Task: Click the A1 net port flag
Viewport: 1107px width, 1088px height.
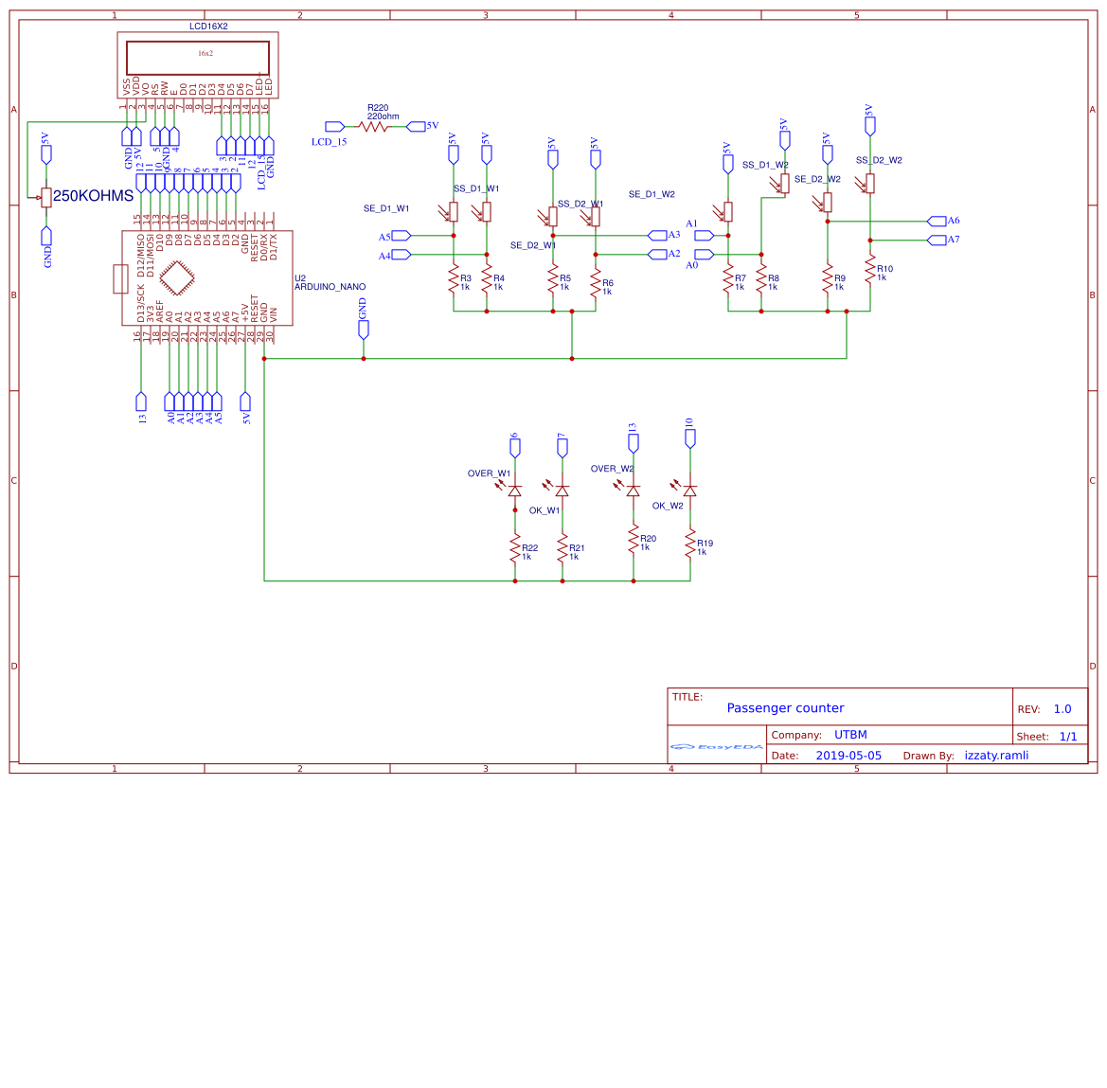Action: (704, 235)
